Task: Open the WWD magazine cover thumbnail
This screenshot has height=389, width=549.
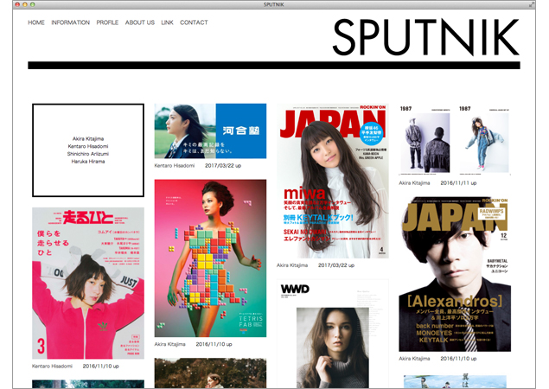Action: 333,334
